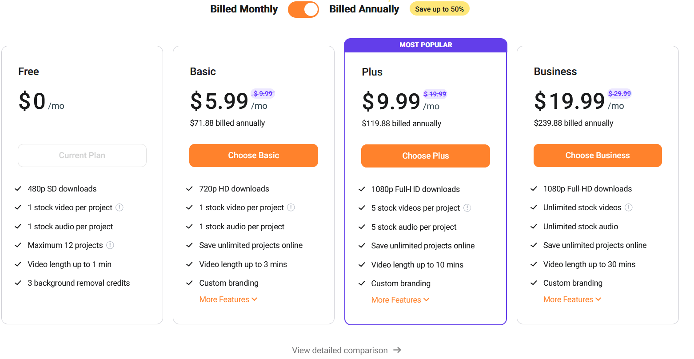Click the Most Popular banner on Plus

coord(426,45)
